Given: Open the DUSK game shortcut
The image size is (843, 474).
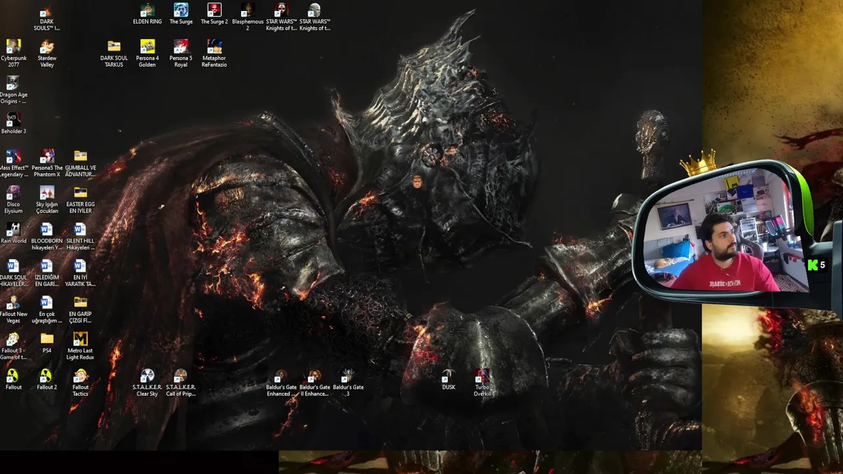Looking at the screenshot, I should click(x=449, y=380).
